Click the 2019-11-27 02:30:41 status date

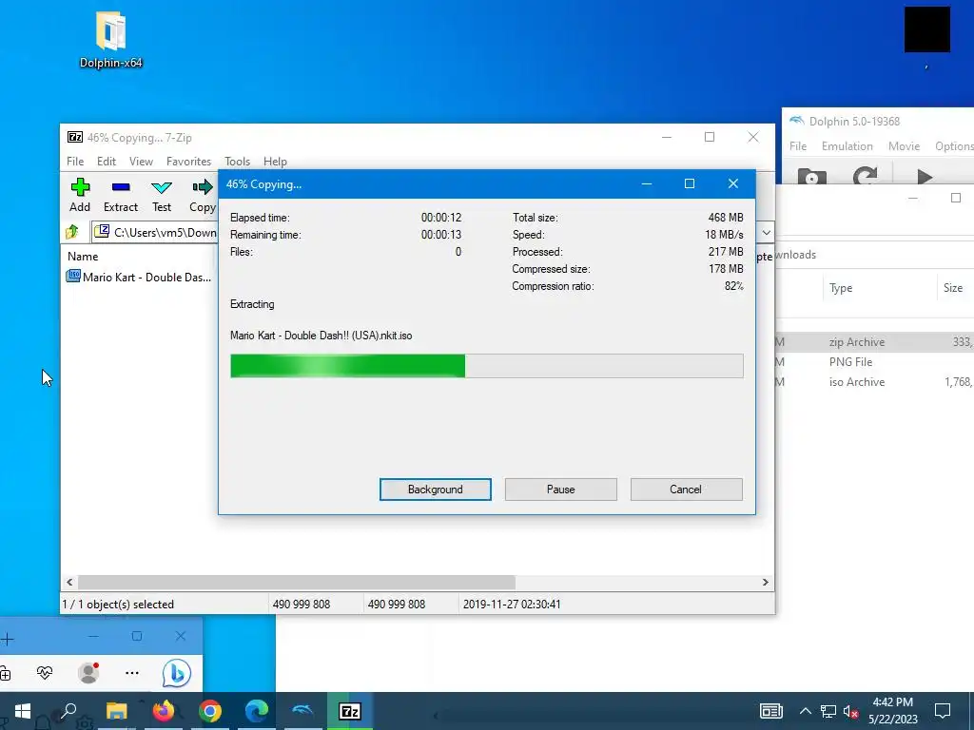tap(512, 604)
